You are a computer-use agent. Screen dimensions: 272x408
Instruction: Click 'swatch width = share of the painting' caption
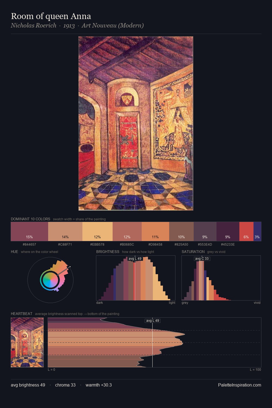[79, 219]
